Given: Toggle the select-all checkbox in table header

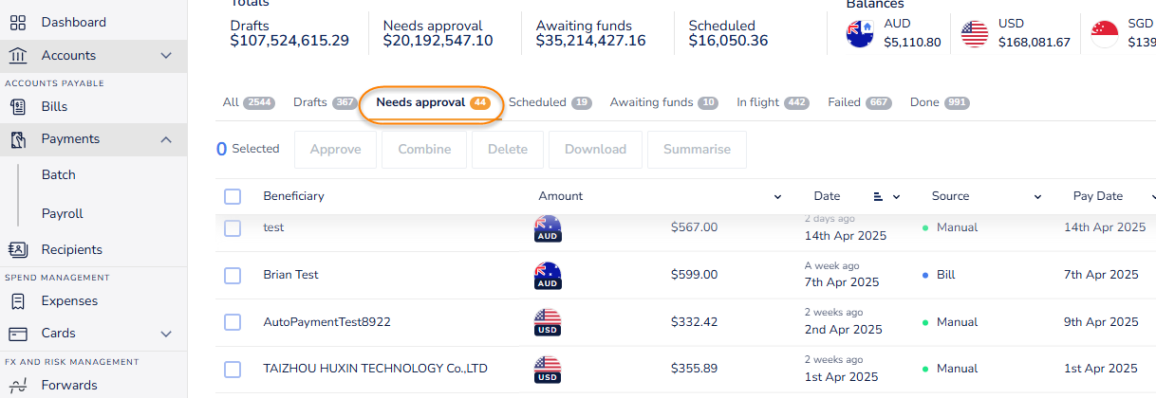Looking at the screenshot, I should pyautogui.click(x=233, y=196).
